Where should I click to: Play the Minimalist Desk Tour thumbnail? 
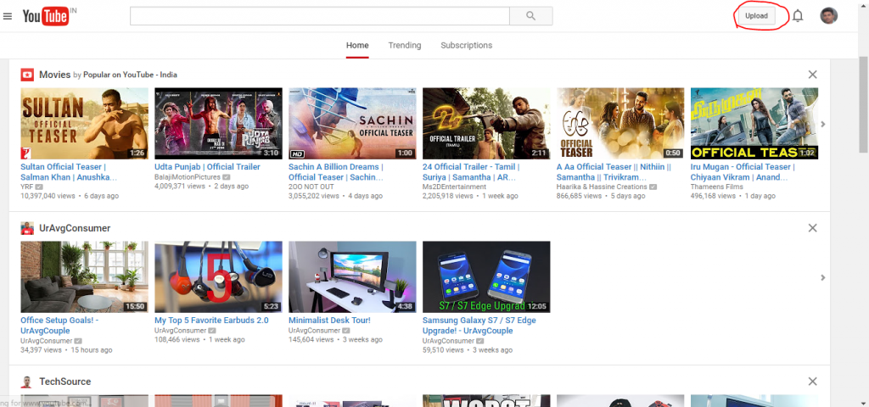(352, 277)
